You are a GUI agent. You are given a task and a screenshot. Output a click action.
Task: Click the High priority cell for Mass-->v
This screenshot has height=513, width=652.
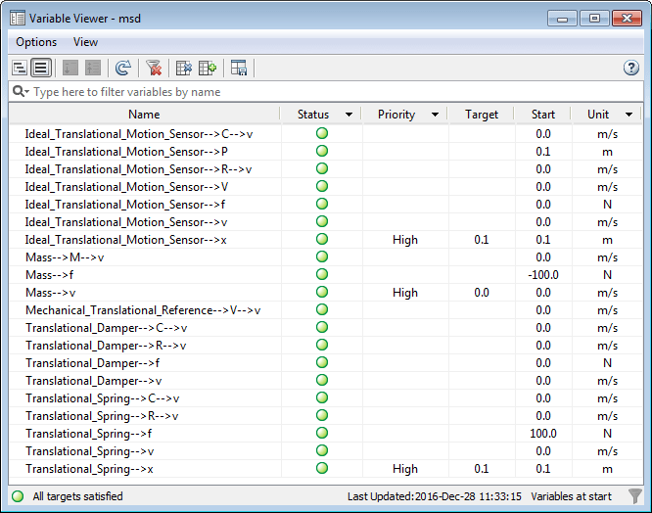click(404, 293)
